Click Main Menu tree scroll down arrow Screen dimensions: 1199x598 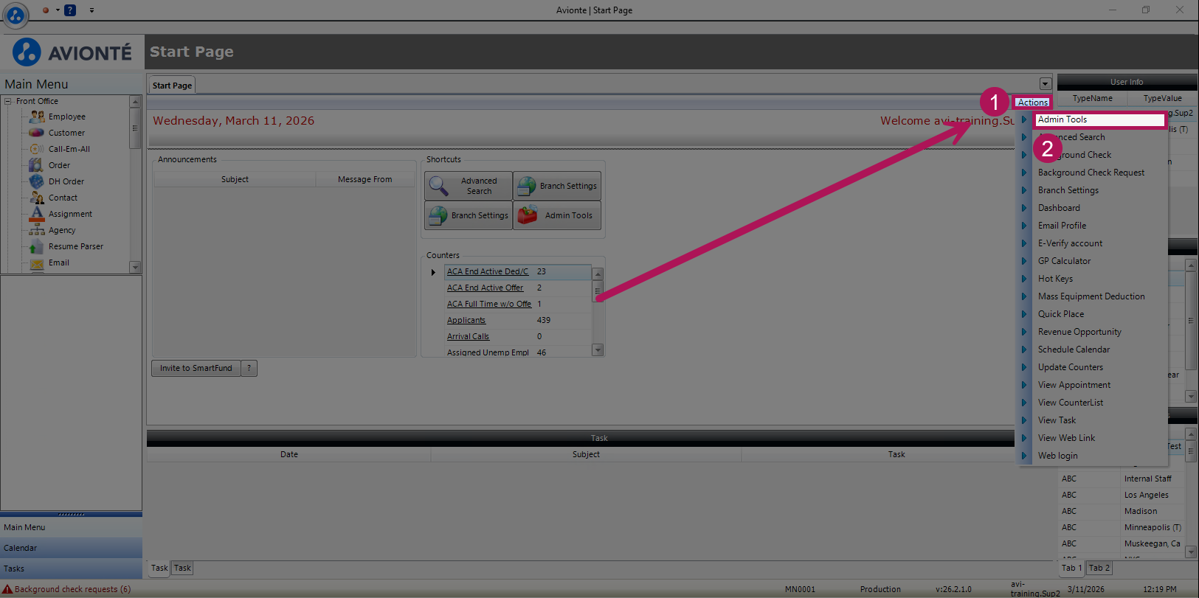pos(135,267)
